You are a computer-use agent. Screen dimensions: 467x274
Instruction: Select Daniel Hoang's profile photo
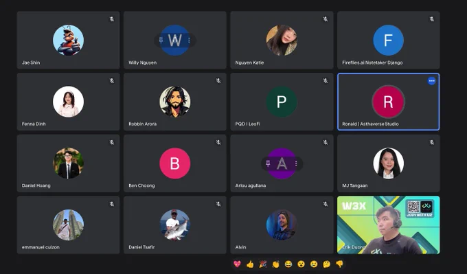click(x=68, y=163)
